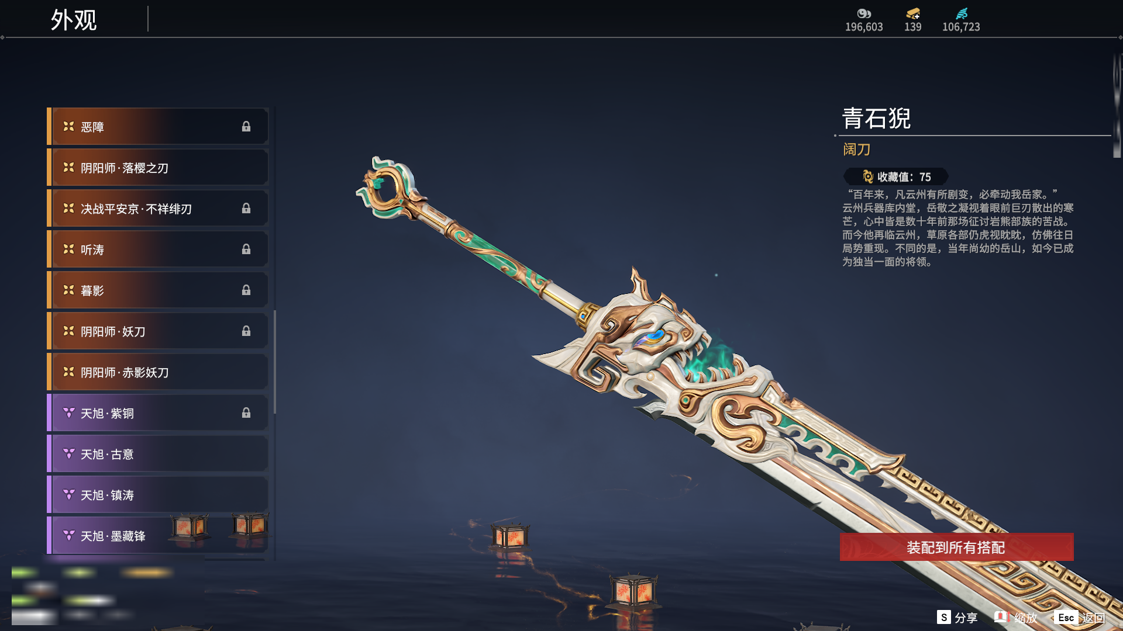Choose the 阴阳师·妖刀 skin entry

coord(158,331)
